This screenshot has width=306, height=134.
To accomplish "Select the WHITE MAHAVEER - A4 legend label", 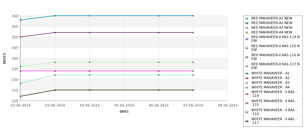I will pos(270,87).
